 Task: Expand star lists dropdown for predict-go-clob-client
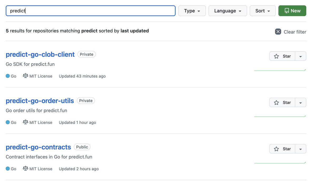coord(301,56)
